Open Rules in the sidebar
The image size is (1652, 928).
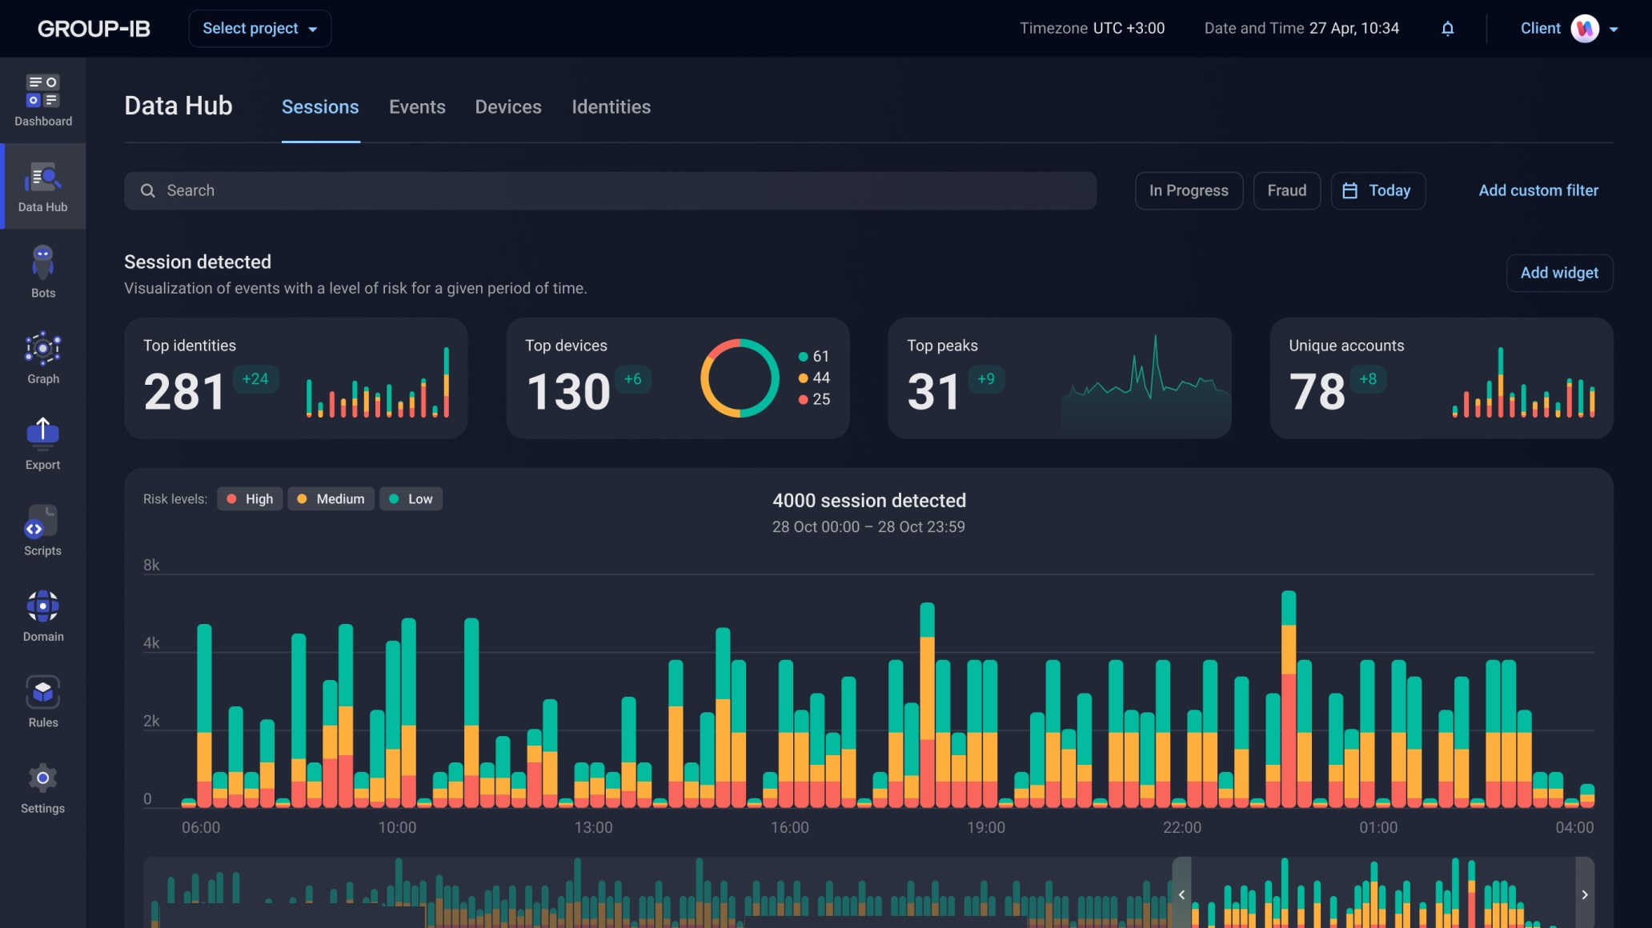click(42, 701)
